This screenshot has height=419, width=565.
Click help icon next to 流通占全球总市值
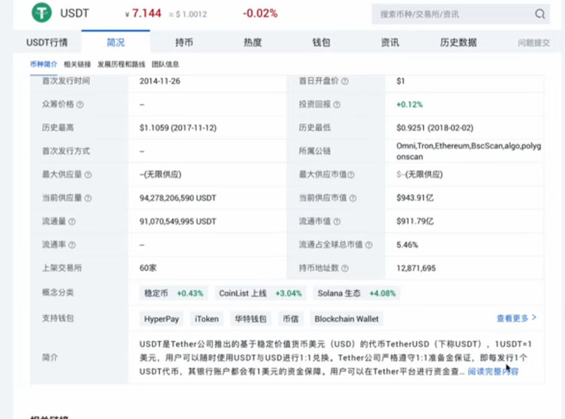click(369, 245)
